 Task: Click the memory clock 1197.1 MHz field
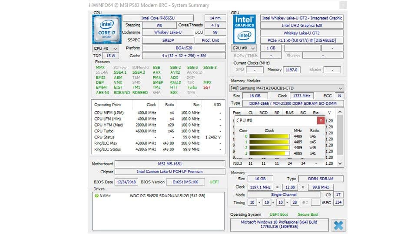tap(260, 187)
